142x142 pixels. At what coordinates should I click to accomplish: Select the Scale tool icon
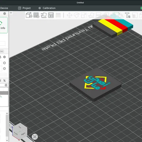84,15
